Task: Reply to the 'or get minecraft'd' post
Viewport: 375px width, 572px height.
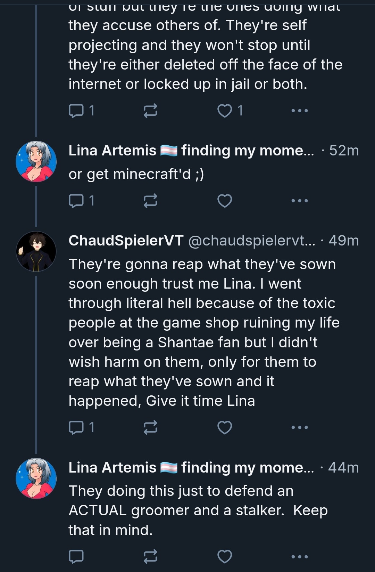Action: click(x=76, y=201)
